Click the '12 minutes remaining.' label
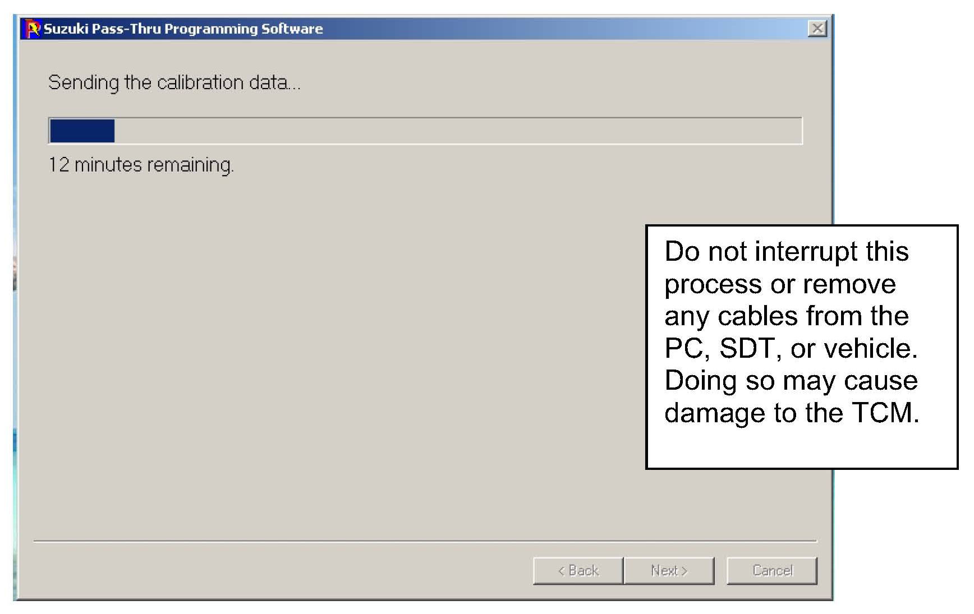Image resolution: width=974 pixels, height=614 pixels. (x=141, y=165)
